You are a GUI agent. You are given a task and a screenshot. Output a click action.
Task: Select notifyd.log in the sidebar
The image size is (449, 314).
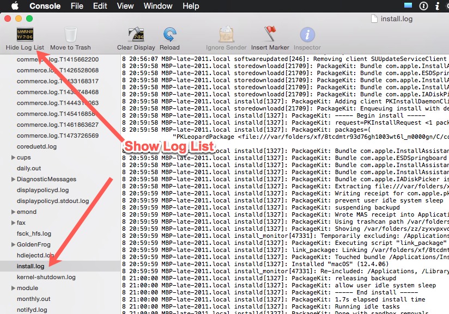coord(32,310)
